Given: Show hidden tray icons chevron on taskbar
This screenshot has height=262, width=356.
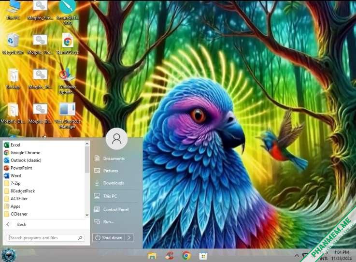Looking at the screenshot, I should coord(297,256).
